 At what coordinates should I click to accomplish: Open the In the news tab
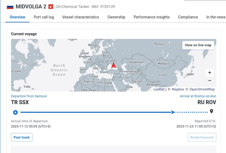pyautogui.click(x=216, y=17)
